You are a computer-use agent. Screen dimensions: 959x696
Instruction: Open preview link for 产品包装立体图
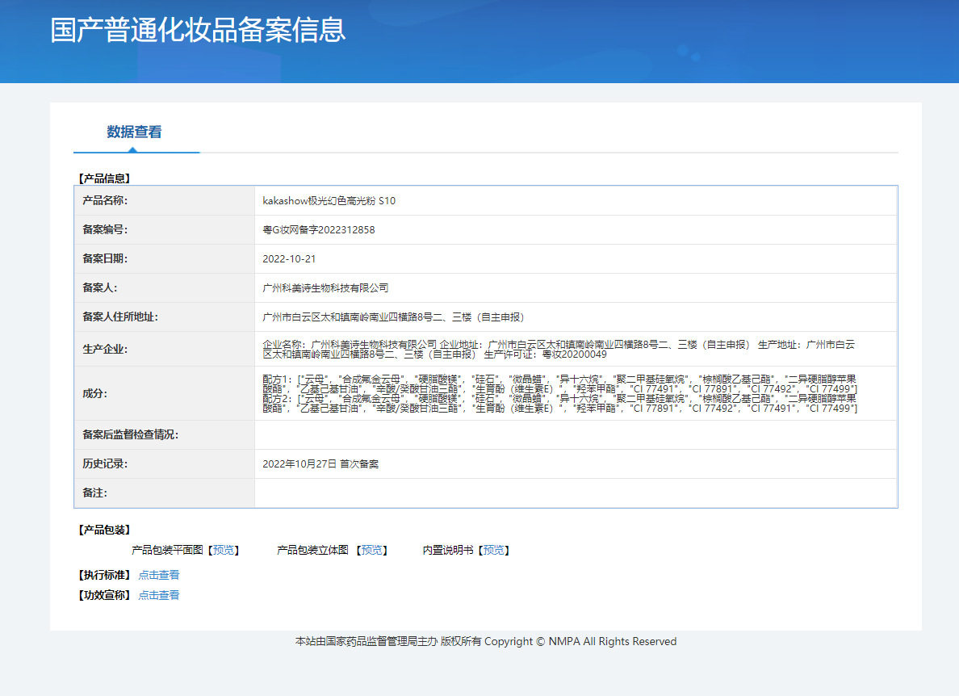click(x=372, y=551)
